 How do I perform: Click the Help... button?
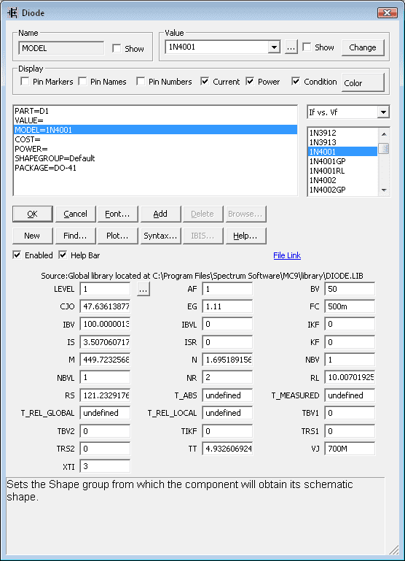click(245, 236)
